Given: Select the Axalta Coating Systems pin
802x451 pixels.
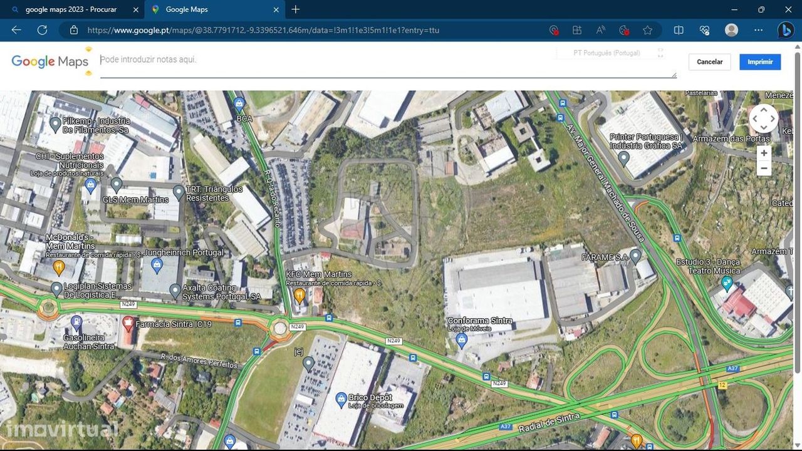Looking at the screenshot, I should [175, 291].
